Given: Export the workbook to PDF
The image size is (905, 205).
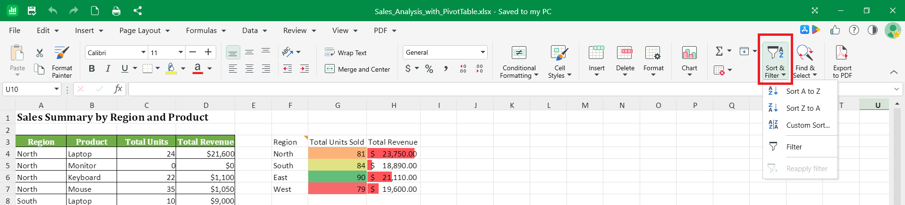Looking at the screenshot, I should [842, 62].
